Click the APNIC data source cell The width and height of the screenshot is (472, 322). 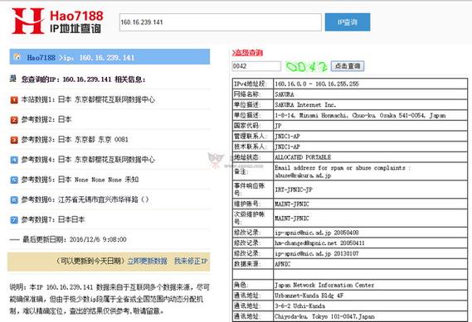point(370,264)
